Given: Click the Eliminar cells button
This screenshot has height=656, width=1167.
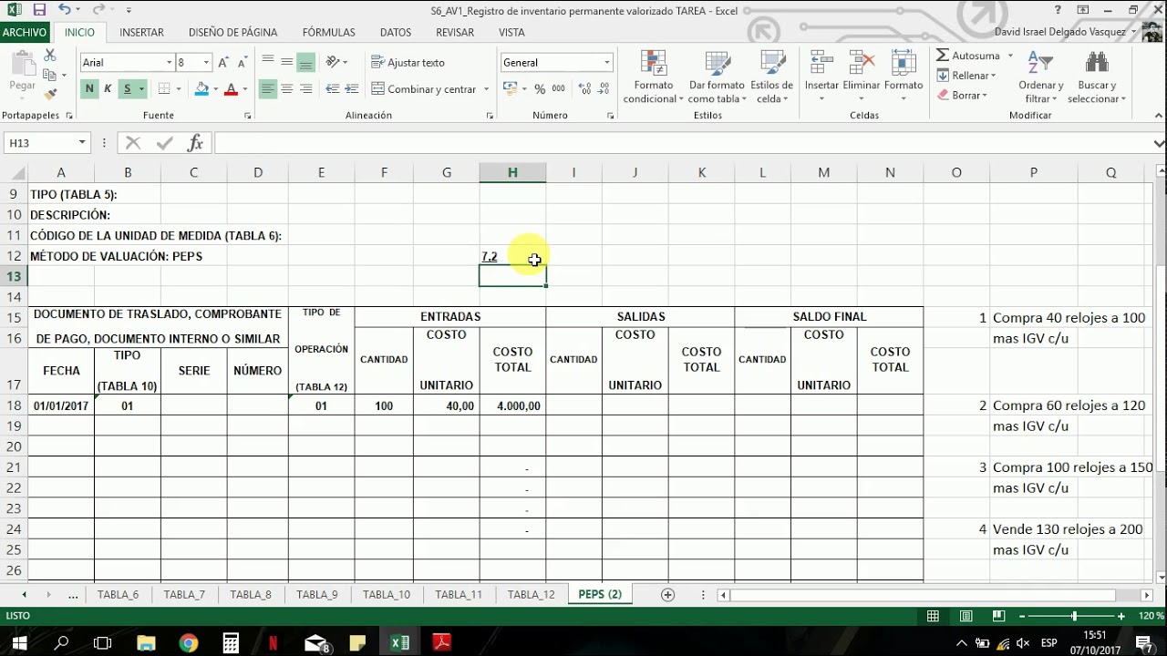Looking at the screenshot, I should tap(862, 77).
